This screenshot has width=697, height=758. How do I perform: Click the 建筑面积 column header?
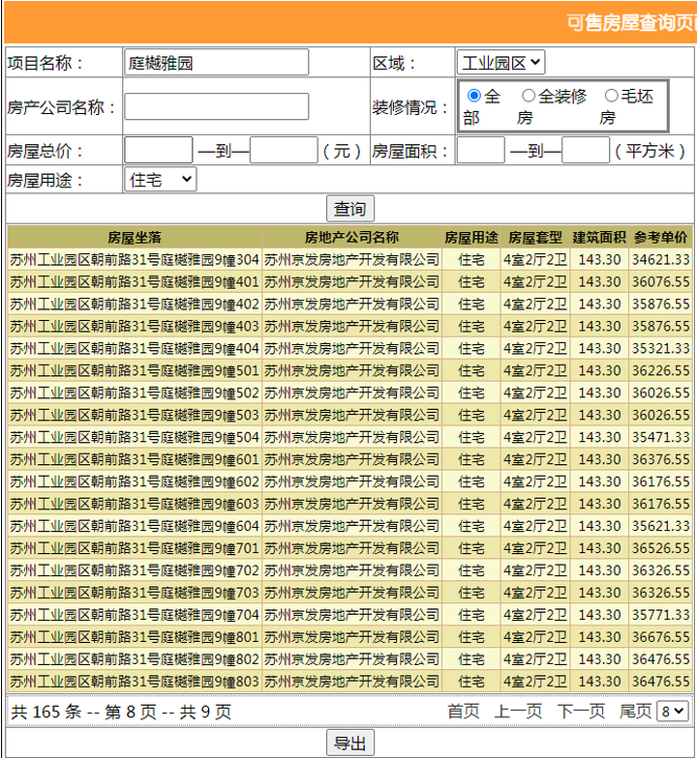click(x=599, y=238)
